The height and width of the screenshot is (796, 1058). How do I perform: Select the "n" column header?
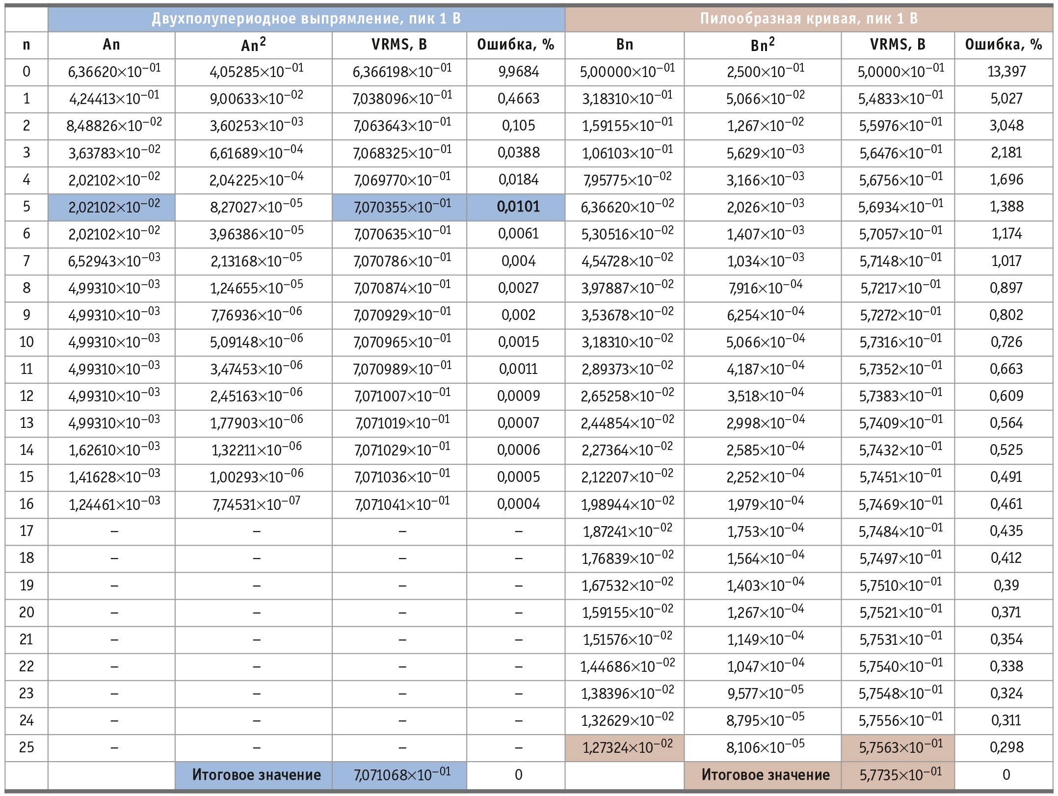[26, 45]
